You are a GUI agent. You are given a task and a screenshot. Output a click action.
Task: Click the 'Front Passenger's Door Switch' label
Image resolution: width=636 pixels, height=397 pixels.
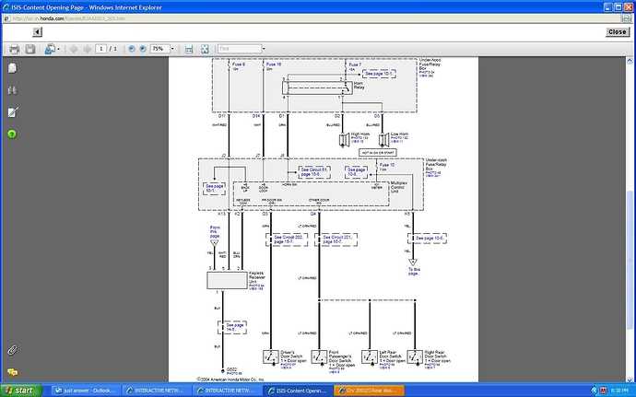340,356
